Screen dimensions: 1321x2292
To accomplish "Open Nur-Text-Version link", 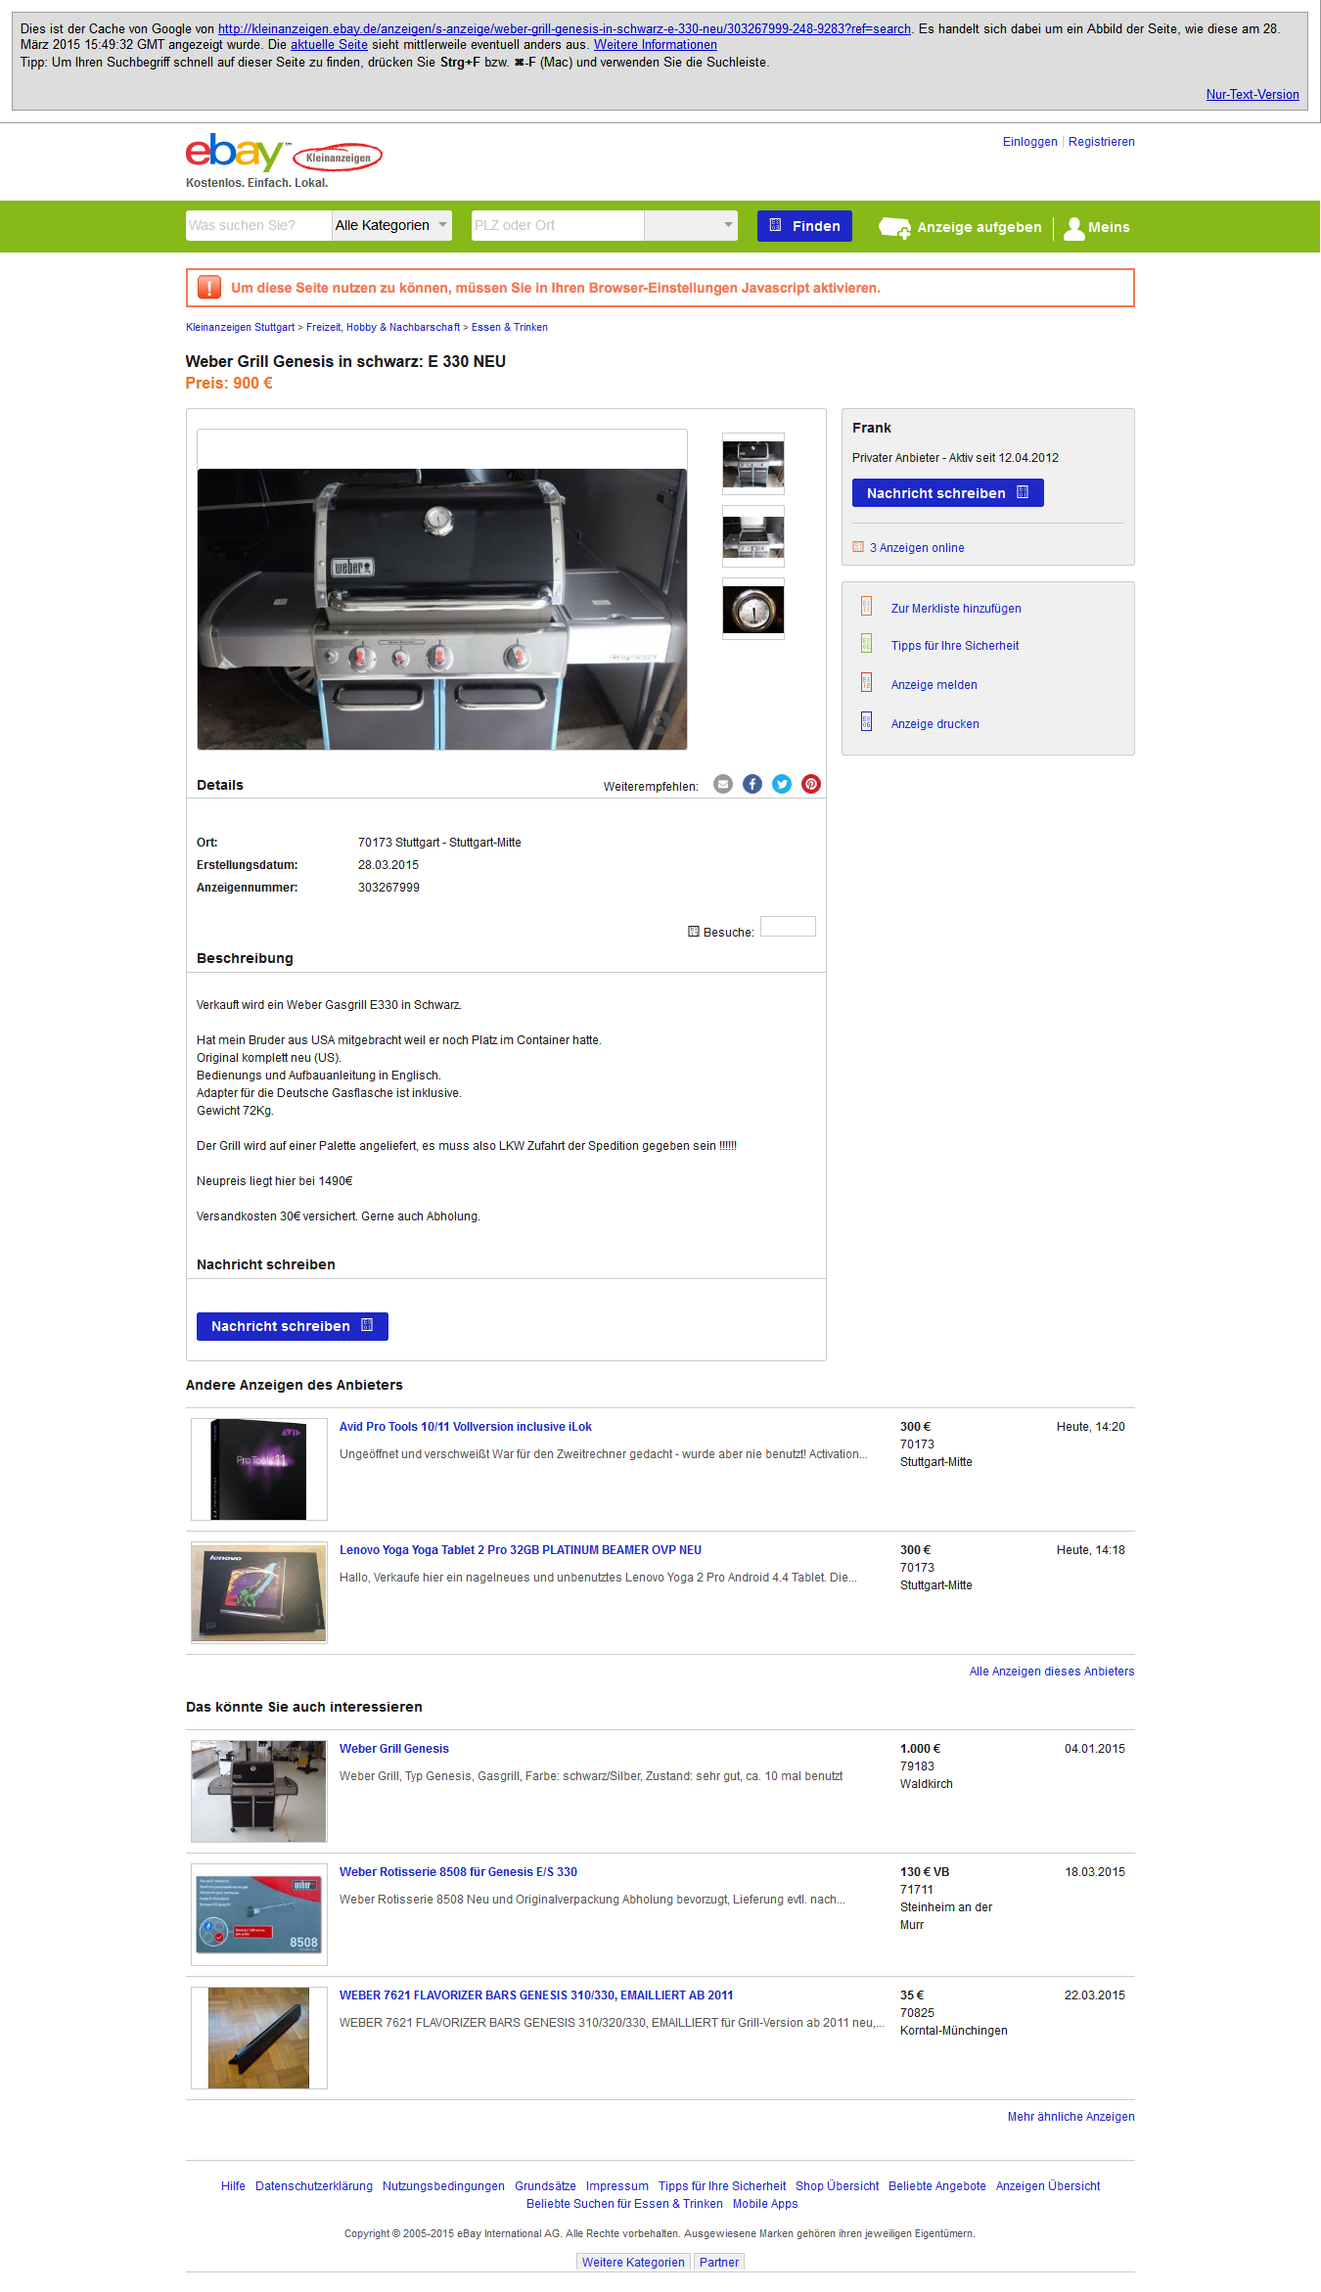I will tap(1253, 95).
